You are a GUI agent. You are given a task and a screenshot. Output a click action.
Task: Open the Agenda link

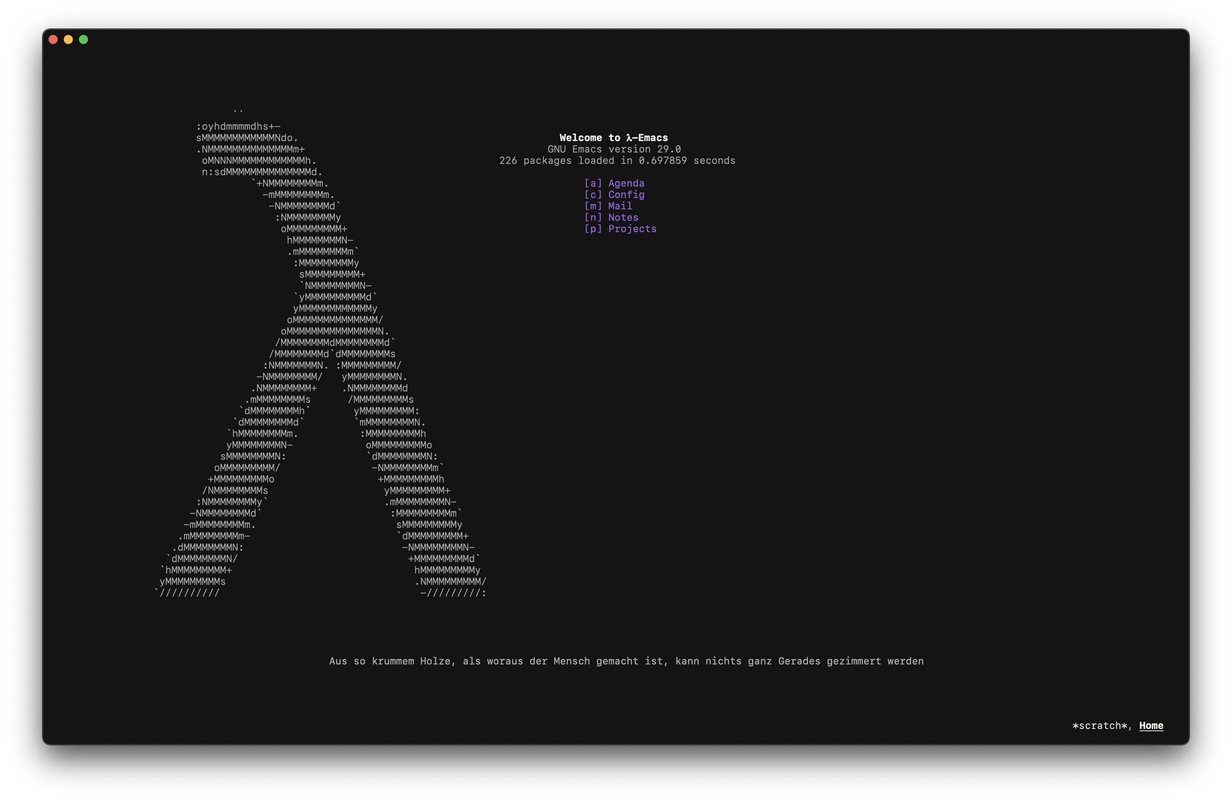click(626, 183)
